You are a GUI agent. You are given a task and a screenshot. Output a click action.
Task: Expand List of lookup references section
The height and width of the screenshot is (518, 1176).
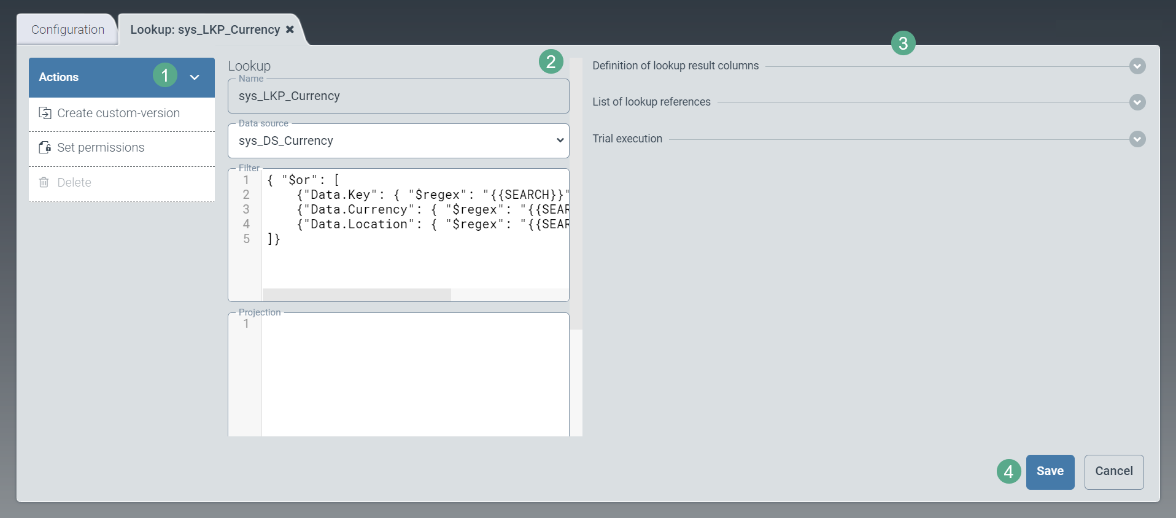1137,102
